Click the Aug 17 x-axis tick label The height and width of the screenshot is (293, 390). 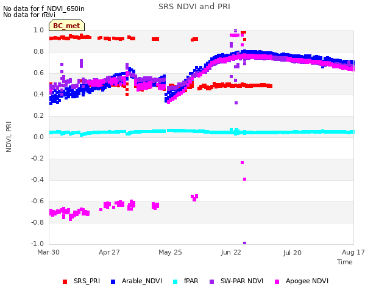click(353, 252)
